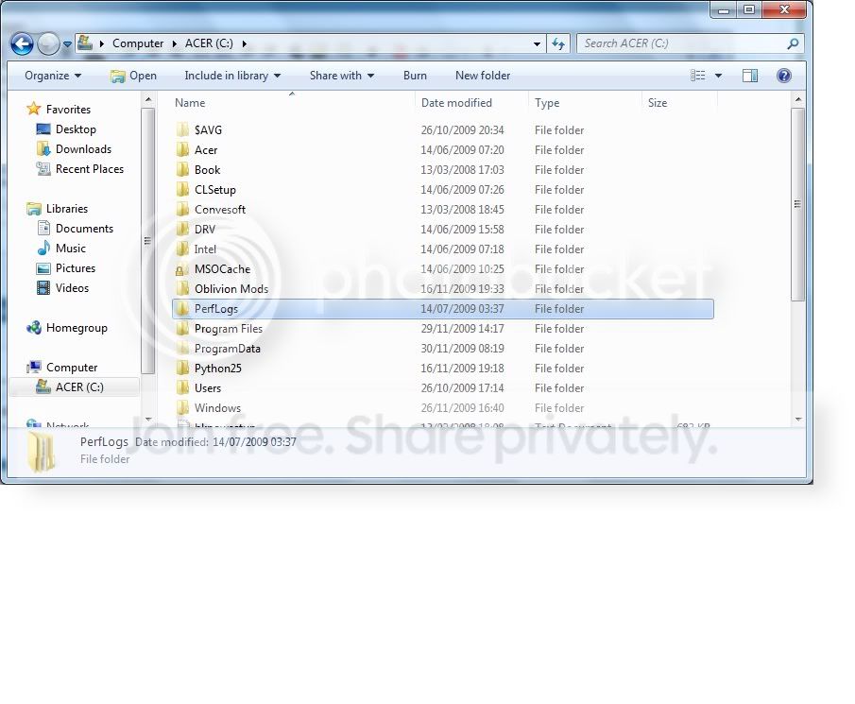Image resolution: width=855 pixels, height=704 pixels.
Task: Click the Forward navigation arrow button
Action: 48,43
